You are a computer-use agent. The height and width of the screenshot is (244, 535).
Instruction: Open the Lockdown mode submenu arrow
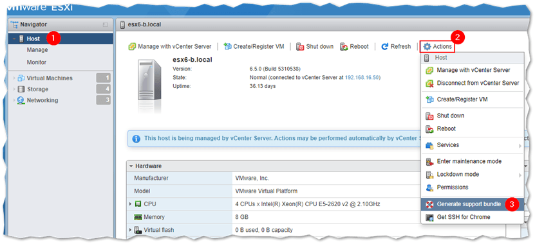click(x=520, y=175)
